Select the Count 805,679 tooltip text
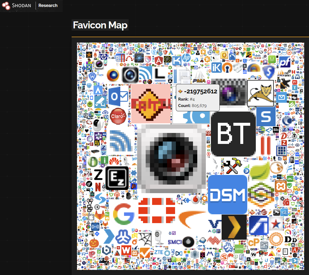This screenshot has height=275, width=309. tap(192, 106)
